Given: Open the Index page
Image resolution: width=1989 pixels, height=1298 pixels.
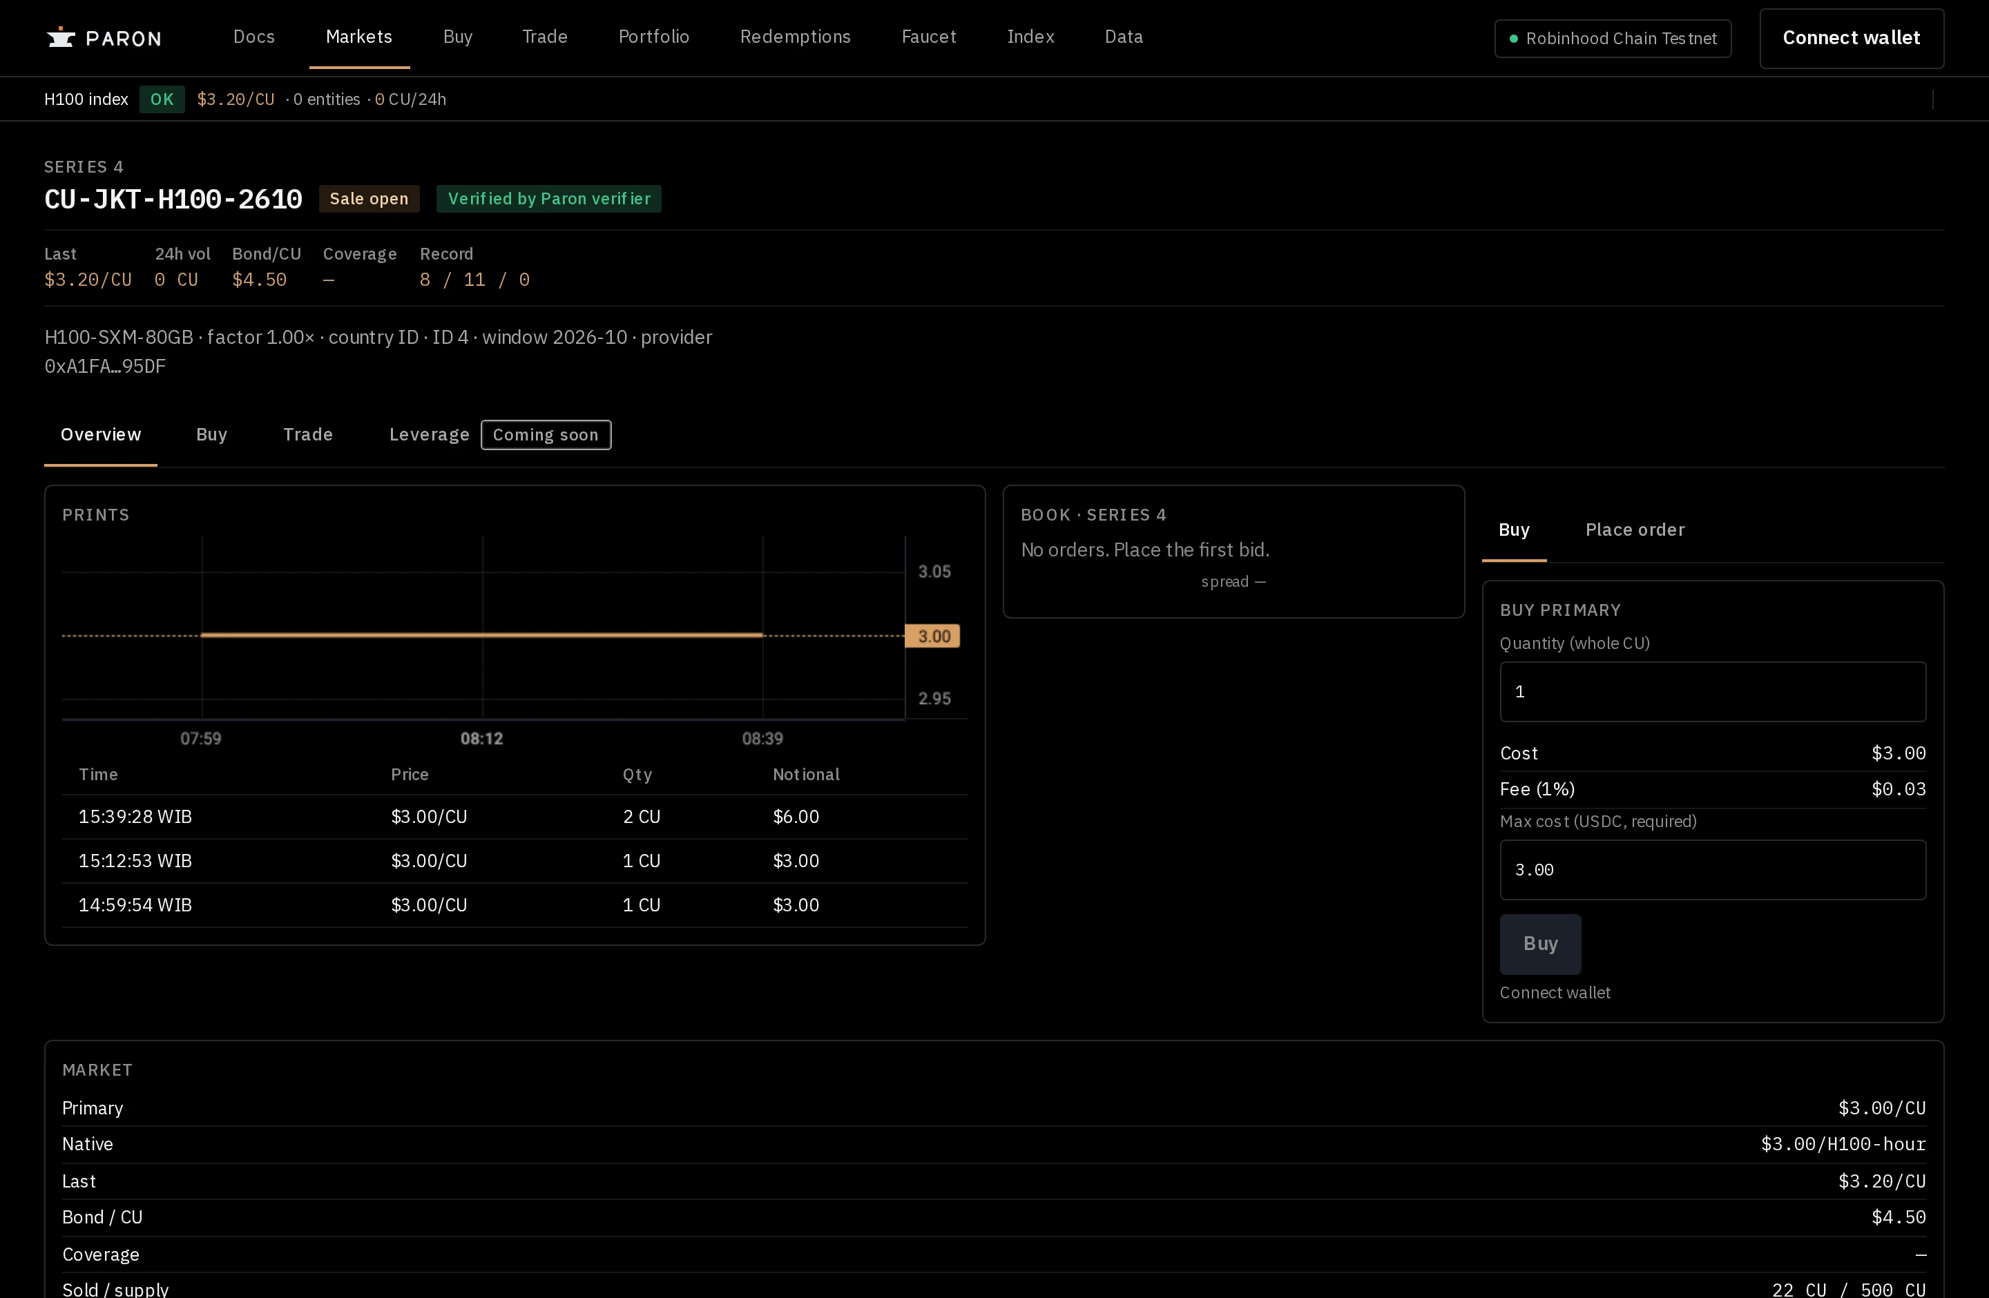Looking at the screenshot, I should pyautogui.click(x=1030, y=37).
